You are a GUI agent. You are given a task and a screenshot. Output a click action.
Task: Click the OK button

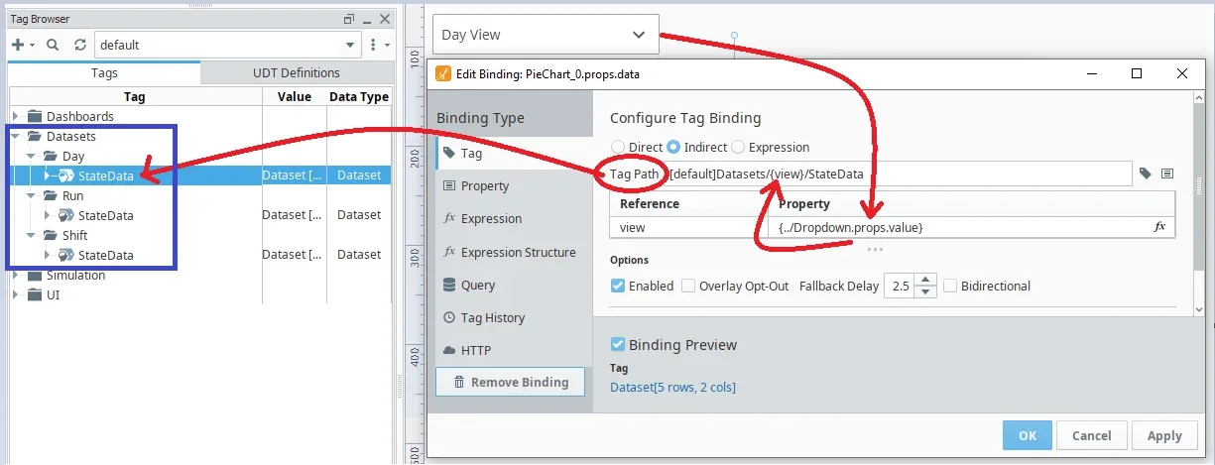[1027, 435]
